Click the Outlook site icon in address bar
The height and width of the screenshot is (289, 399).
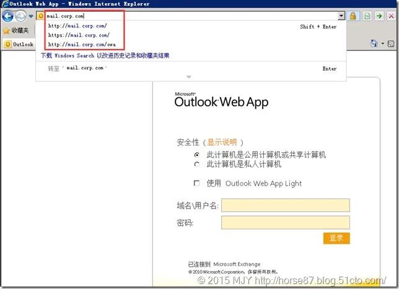coord(41,16)
